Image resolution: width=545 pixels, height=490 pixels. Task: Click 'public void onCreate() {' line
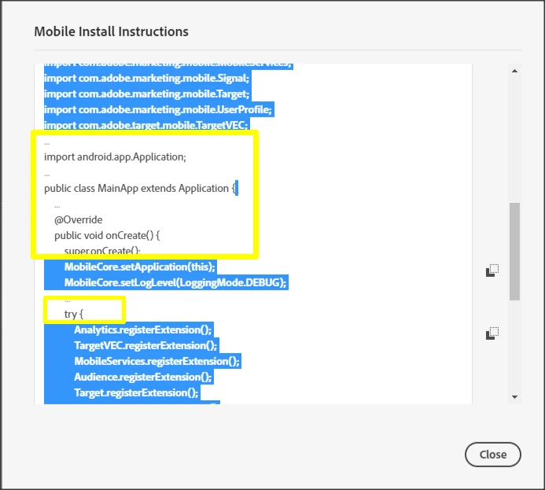pos(107,236)
